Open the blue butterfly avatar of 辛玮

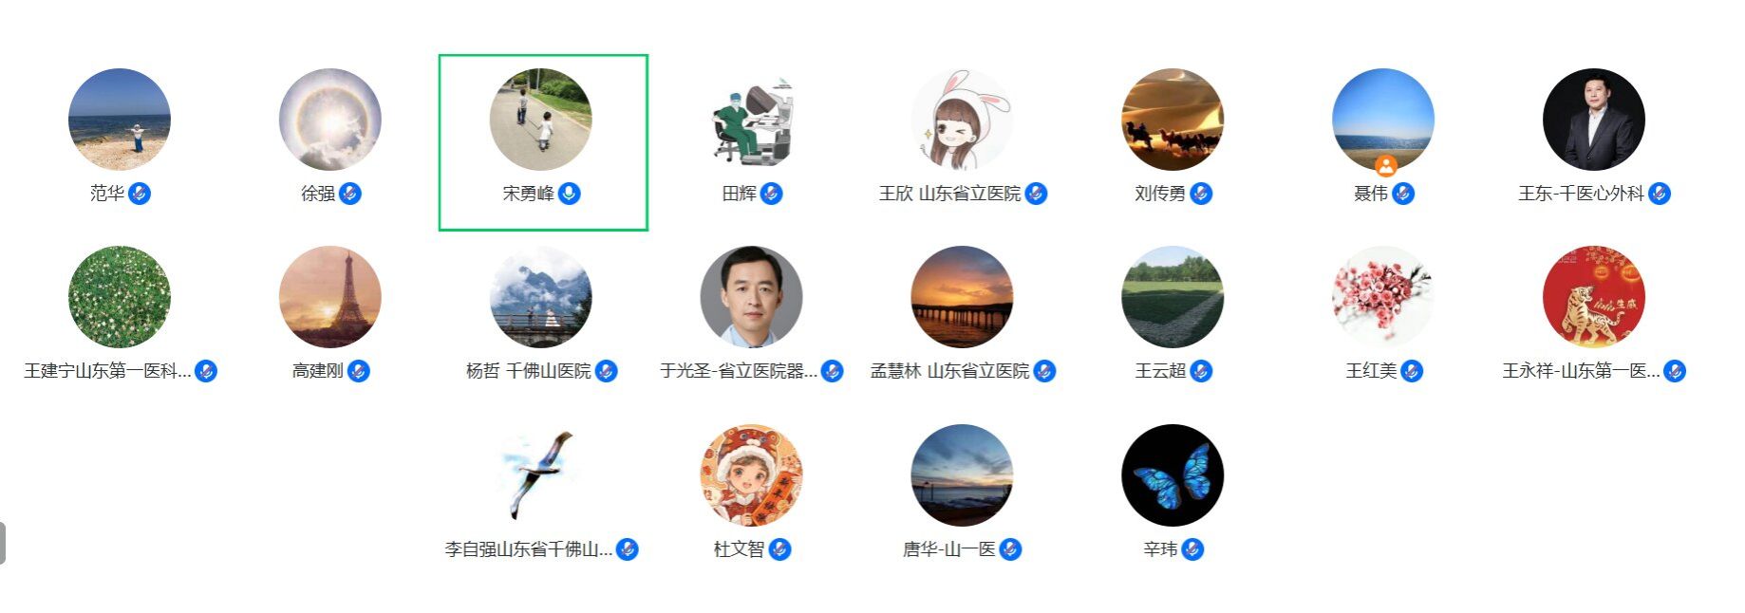1173,475
